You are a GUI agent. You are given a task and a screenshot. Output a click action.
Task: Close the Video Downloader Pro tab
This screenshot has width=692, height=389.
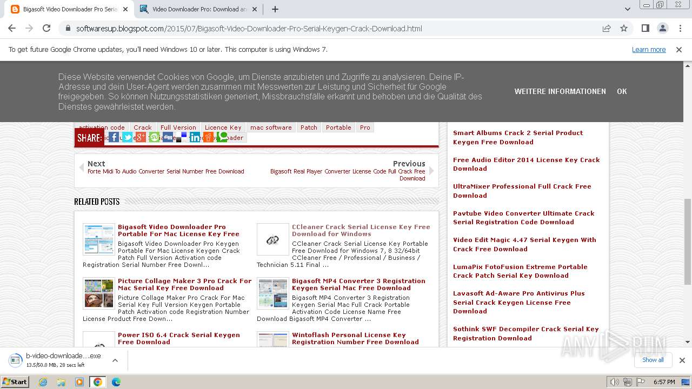255,9
